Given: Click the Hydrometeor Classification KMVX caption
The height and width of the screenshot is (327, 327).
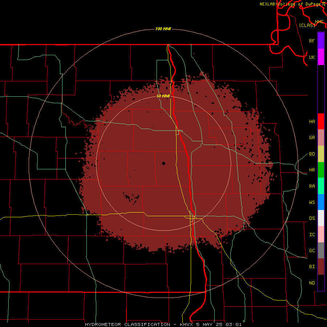Looking at the screenshot, I should click(x=163, y=324).
